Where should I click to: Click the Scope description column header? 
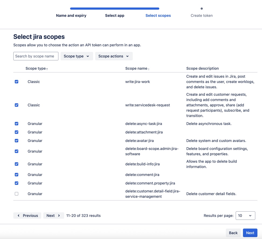click(x=202, y=68)
